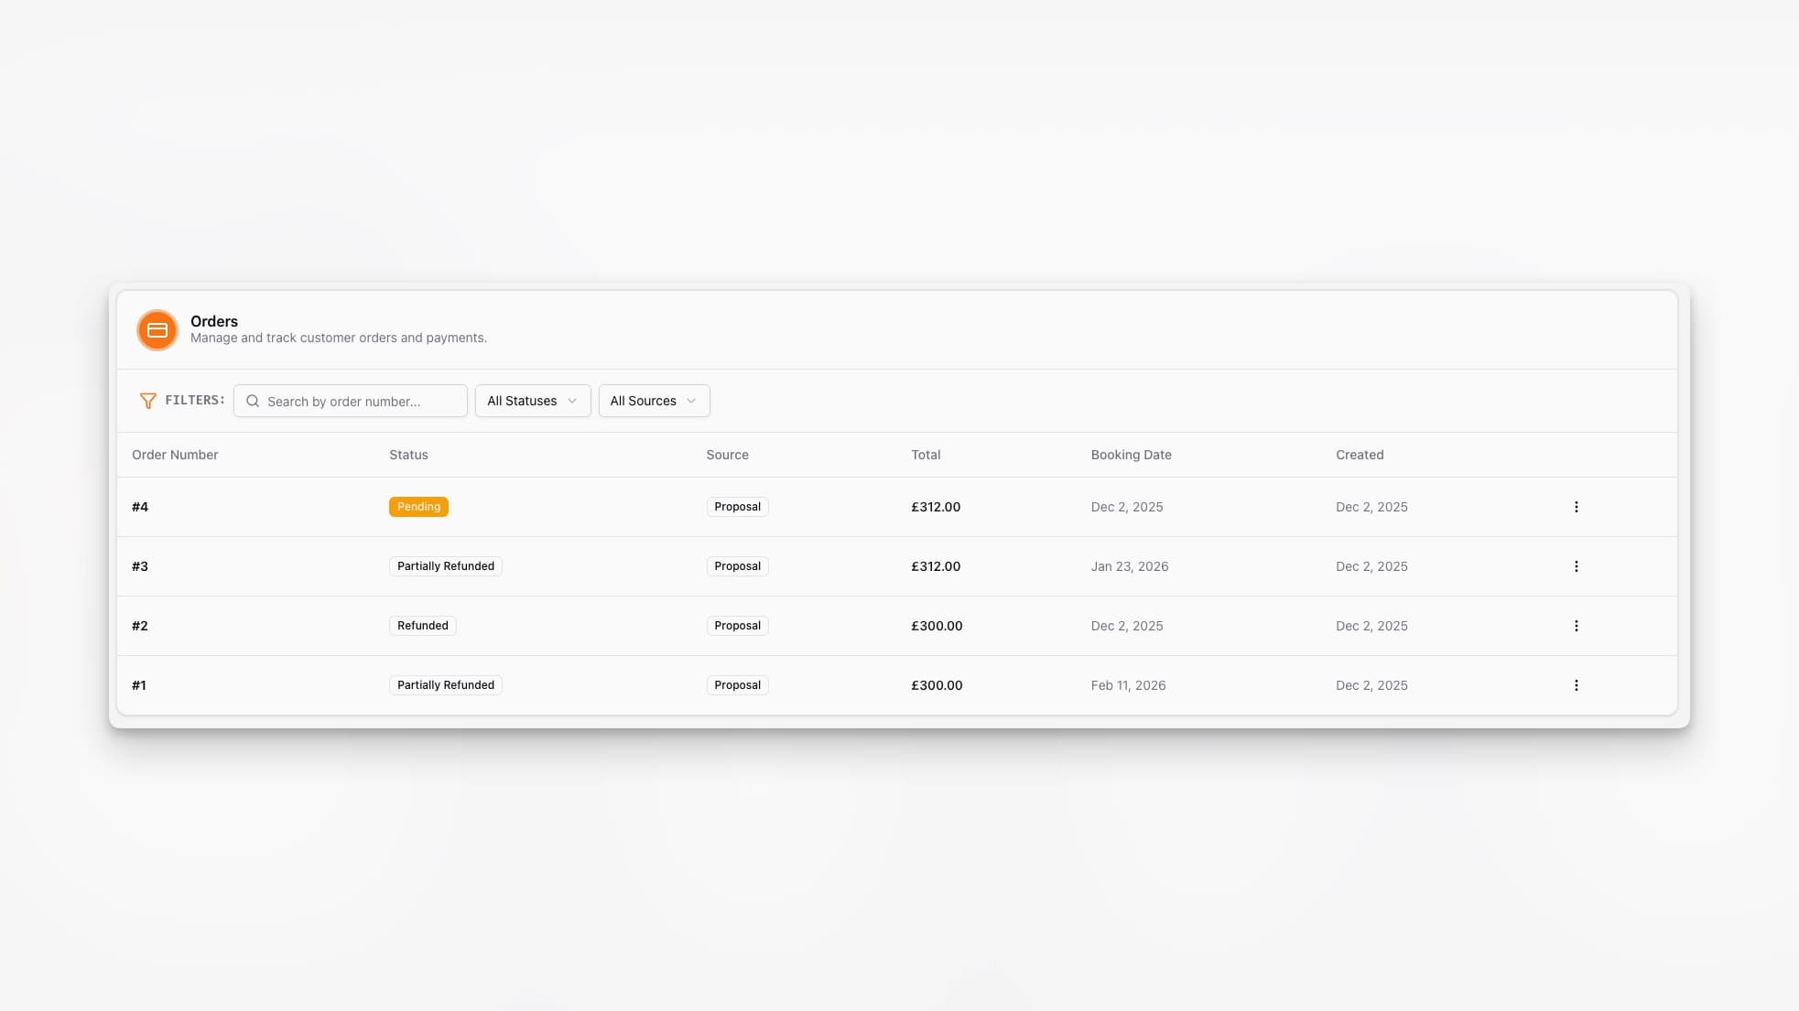The image size is (1799, 1011).
Task: Expand the All Sources dropdown
Action: [654, 401]
